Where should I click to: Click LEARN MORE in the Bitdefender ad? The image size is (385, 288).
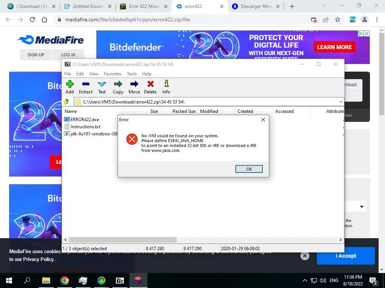tap(334, 47)
